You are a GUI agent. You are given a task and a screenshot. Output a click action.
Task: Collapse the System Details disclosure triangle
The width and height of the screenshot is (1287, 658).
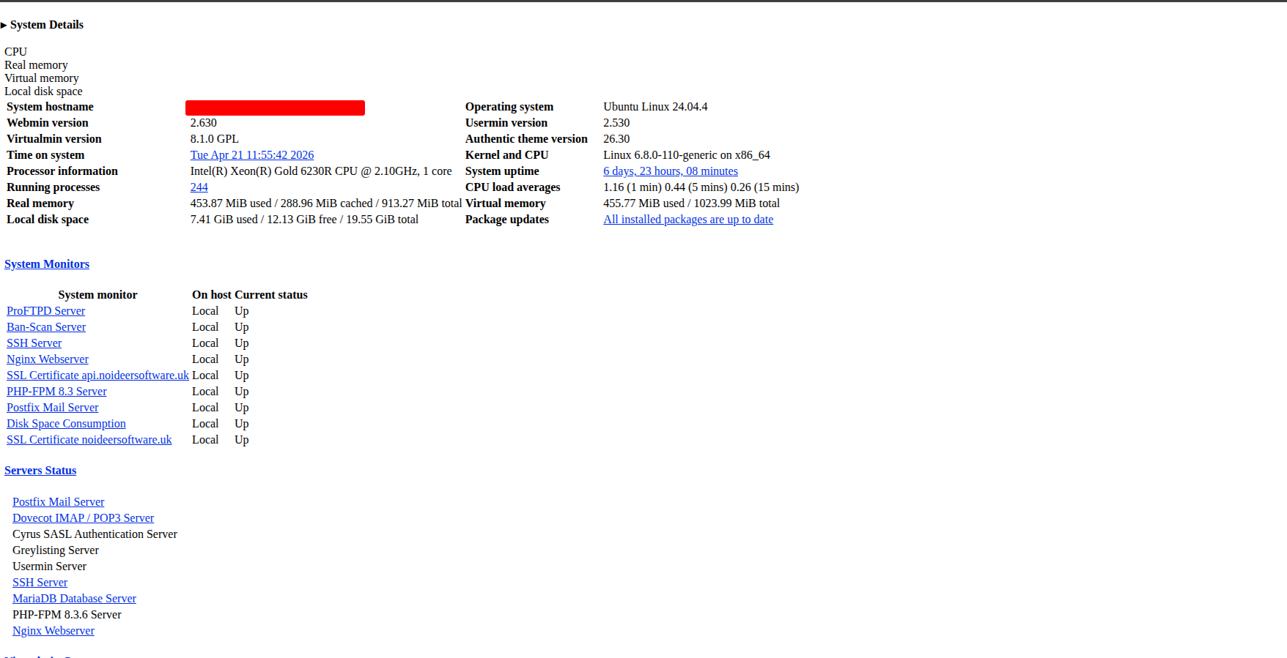coord(4,26)
